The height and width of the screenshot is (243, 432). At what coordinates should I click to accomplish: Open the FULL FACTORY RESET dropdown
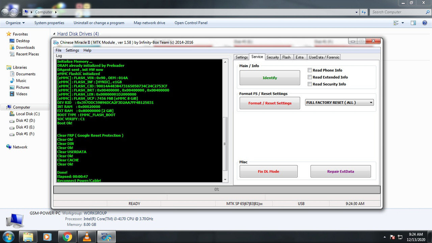pos(340,103)
